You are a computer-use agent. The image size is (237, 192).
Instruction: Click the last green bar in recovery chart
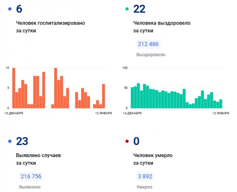[221, 104]
